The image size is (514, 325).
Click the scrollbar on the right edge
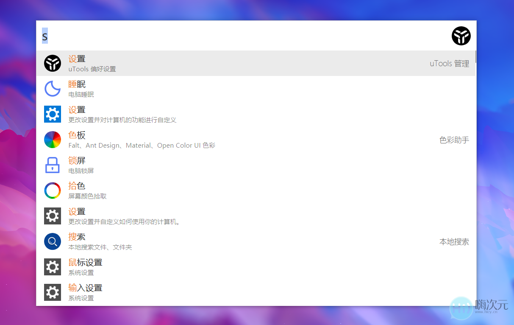475,57
